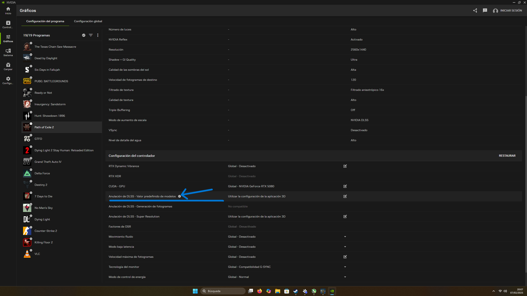Screen dimensions: 527x296
Task: Edit DLSS Valor predefinido de modelos setting
Action: click(345, 197)
